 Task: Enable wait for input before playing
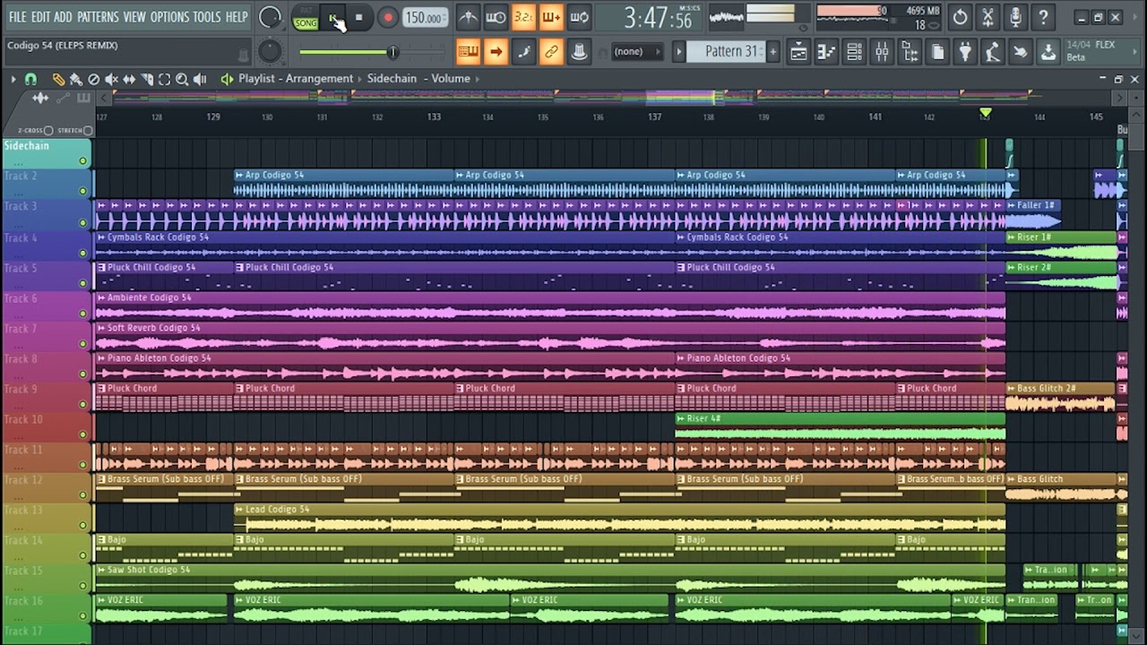pyautogui.click(x=496, y=17)
